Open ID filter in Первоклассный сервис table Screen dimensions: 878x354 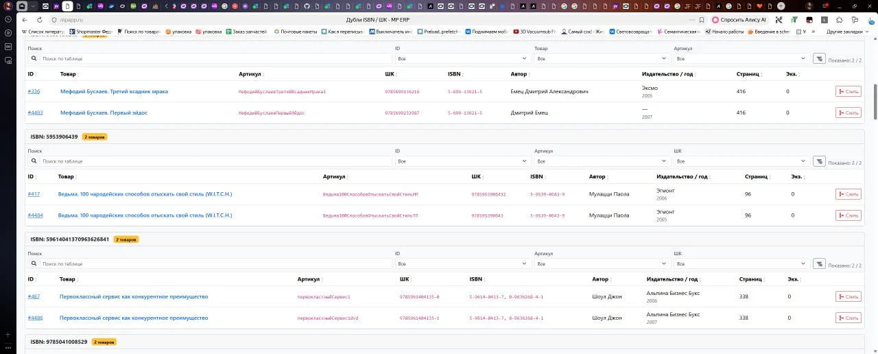(x=463, y=263)
